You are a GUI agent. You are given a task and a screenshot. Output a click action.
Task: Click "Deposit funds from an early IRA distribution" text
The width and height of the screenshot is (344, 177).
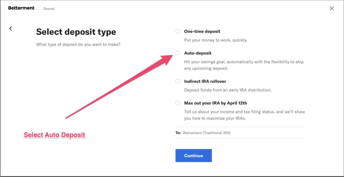(x=228, y=90)
